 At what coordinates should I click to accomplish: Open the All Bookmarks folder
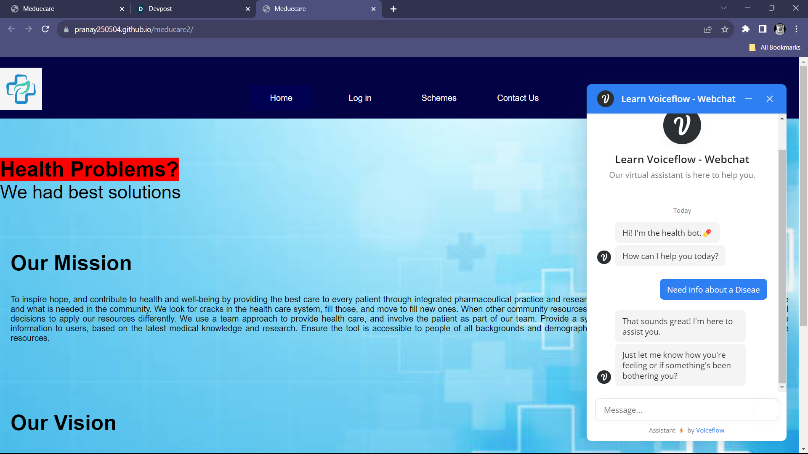(x=775, y=48)
